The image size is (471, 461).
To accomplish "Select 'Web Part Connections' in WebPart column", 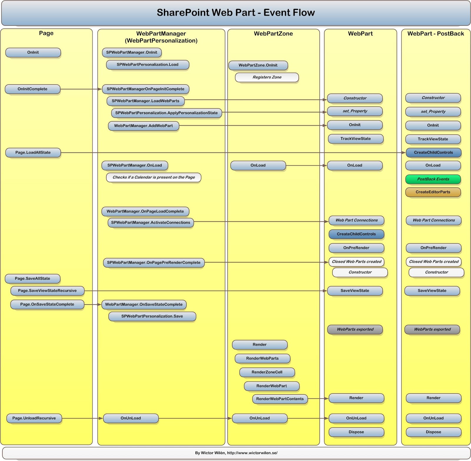I will [x=356, y=220].
